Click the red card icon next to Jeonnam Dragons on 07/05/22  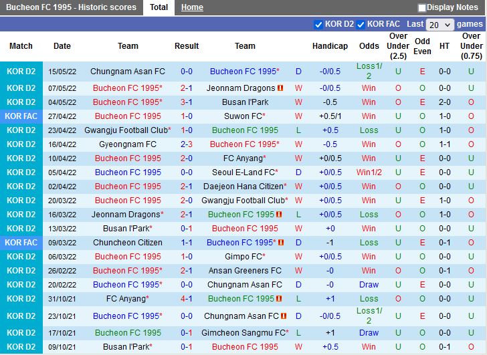tap(280, 88)
